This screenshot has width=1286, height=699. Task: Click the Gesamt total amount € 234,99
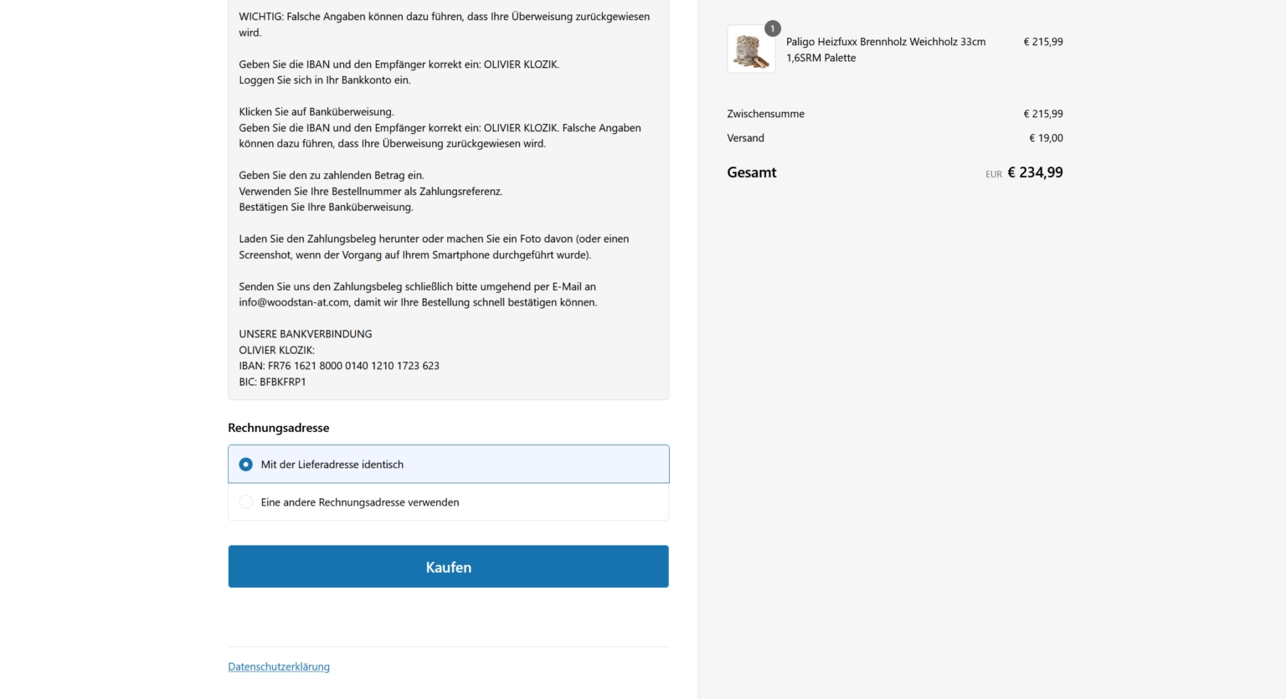point(1035,172)
